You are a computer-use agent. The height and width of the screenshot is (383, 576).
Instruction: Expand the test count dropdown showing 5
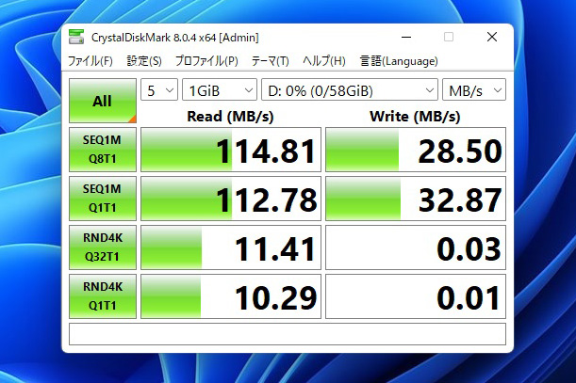tap(159, 89)
